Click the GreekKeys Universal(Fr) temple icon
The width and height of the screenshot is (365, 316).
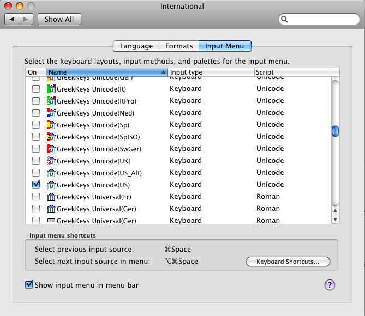(51, 197)
